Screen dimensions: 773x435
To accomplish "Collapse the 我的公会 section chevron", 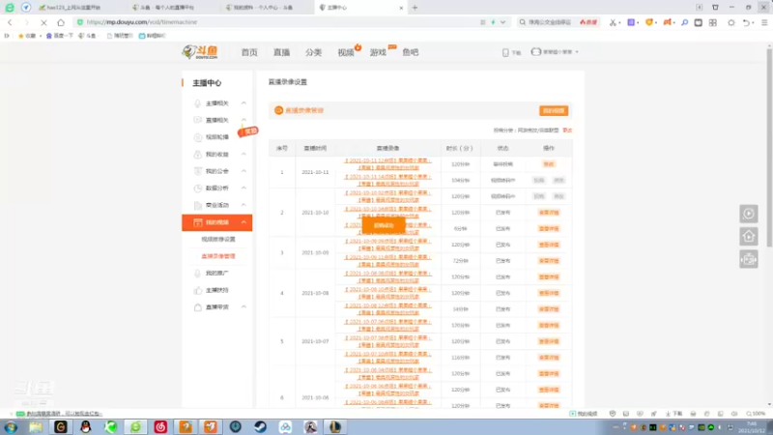I will (x=243, y=171).
